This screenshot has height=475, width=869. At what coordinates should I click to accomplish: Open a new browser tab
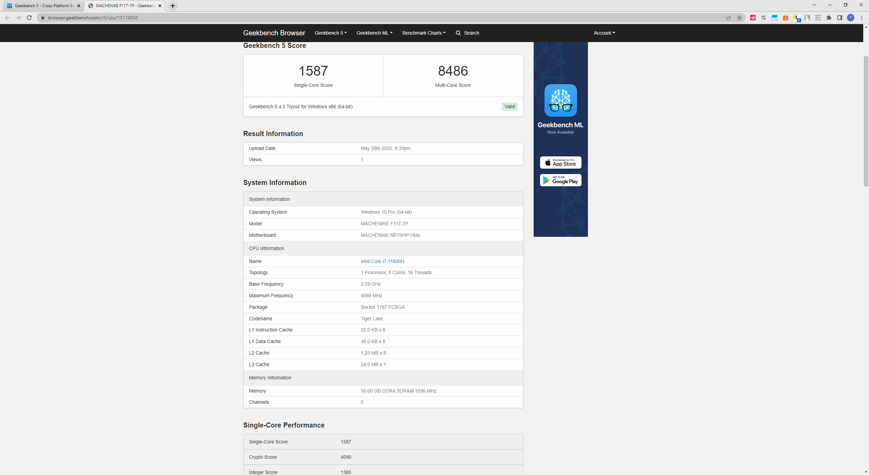173,6
